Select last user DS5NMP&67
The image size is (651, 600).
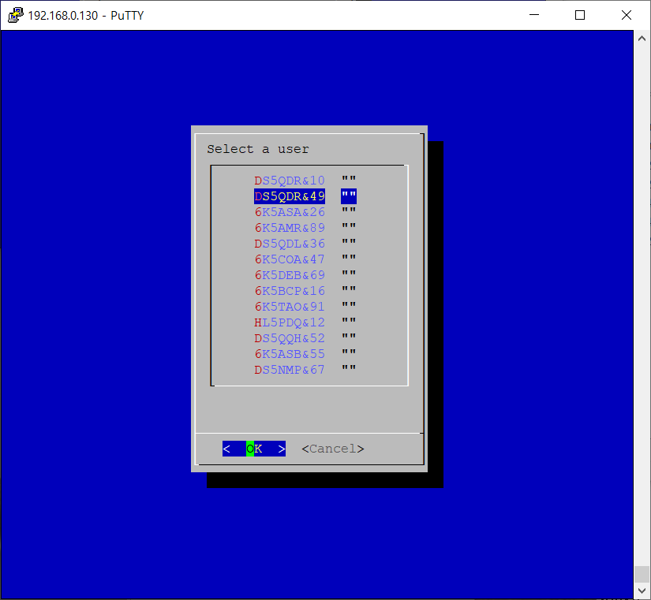[290, 370]
